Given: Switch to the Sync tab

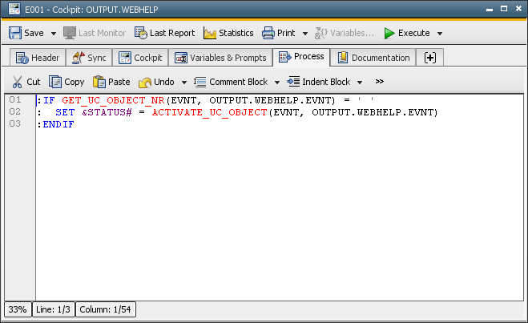Looking at the screenshot, I should pyautogui.click(x=89, y=58).
